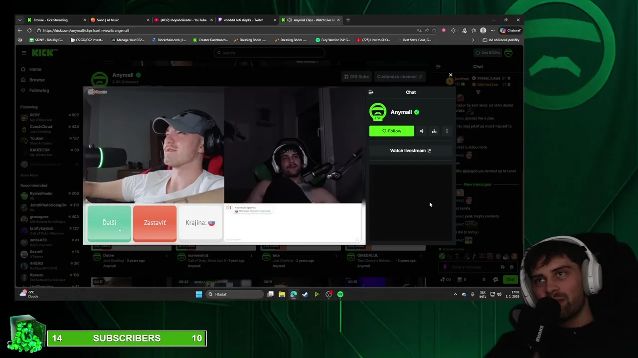This screenshot has height=358, width=638.
Task: Open SKINY - Tabuľky bookmark
Action: (x=46, y=40)
